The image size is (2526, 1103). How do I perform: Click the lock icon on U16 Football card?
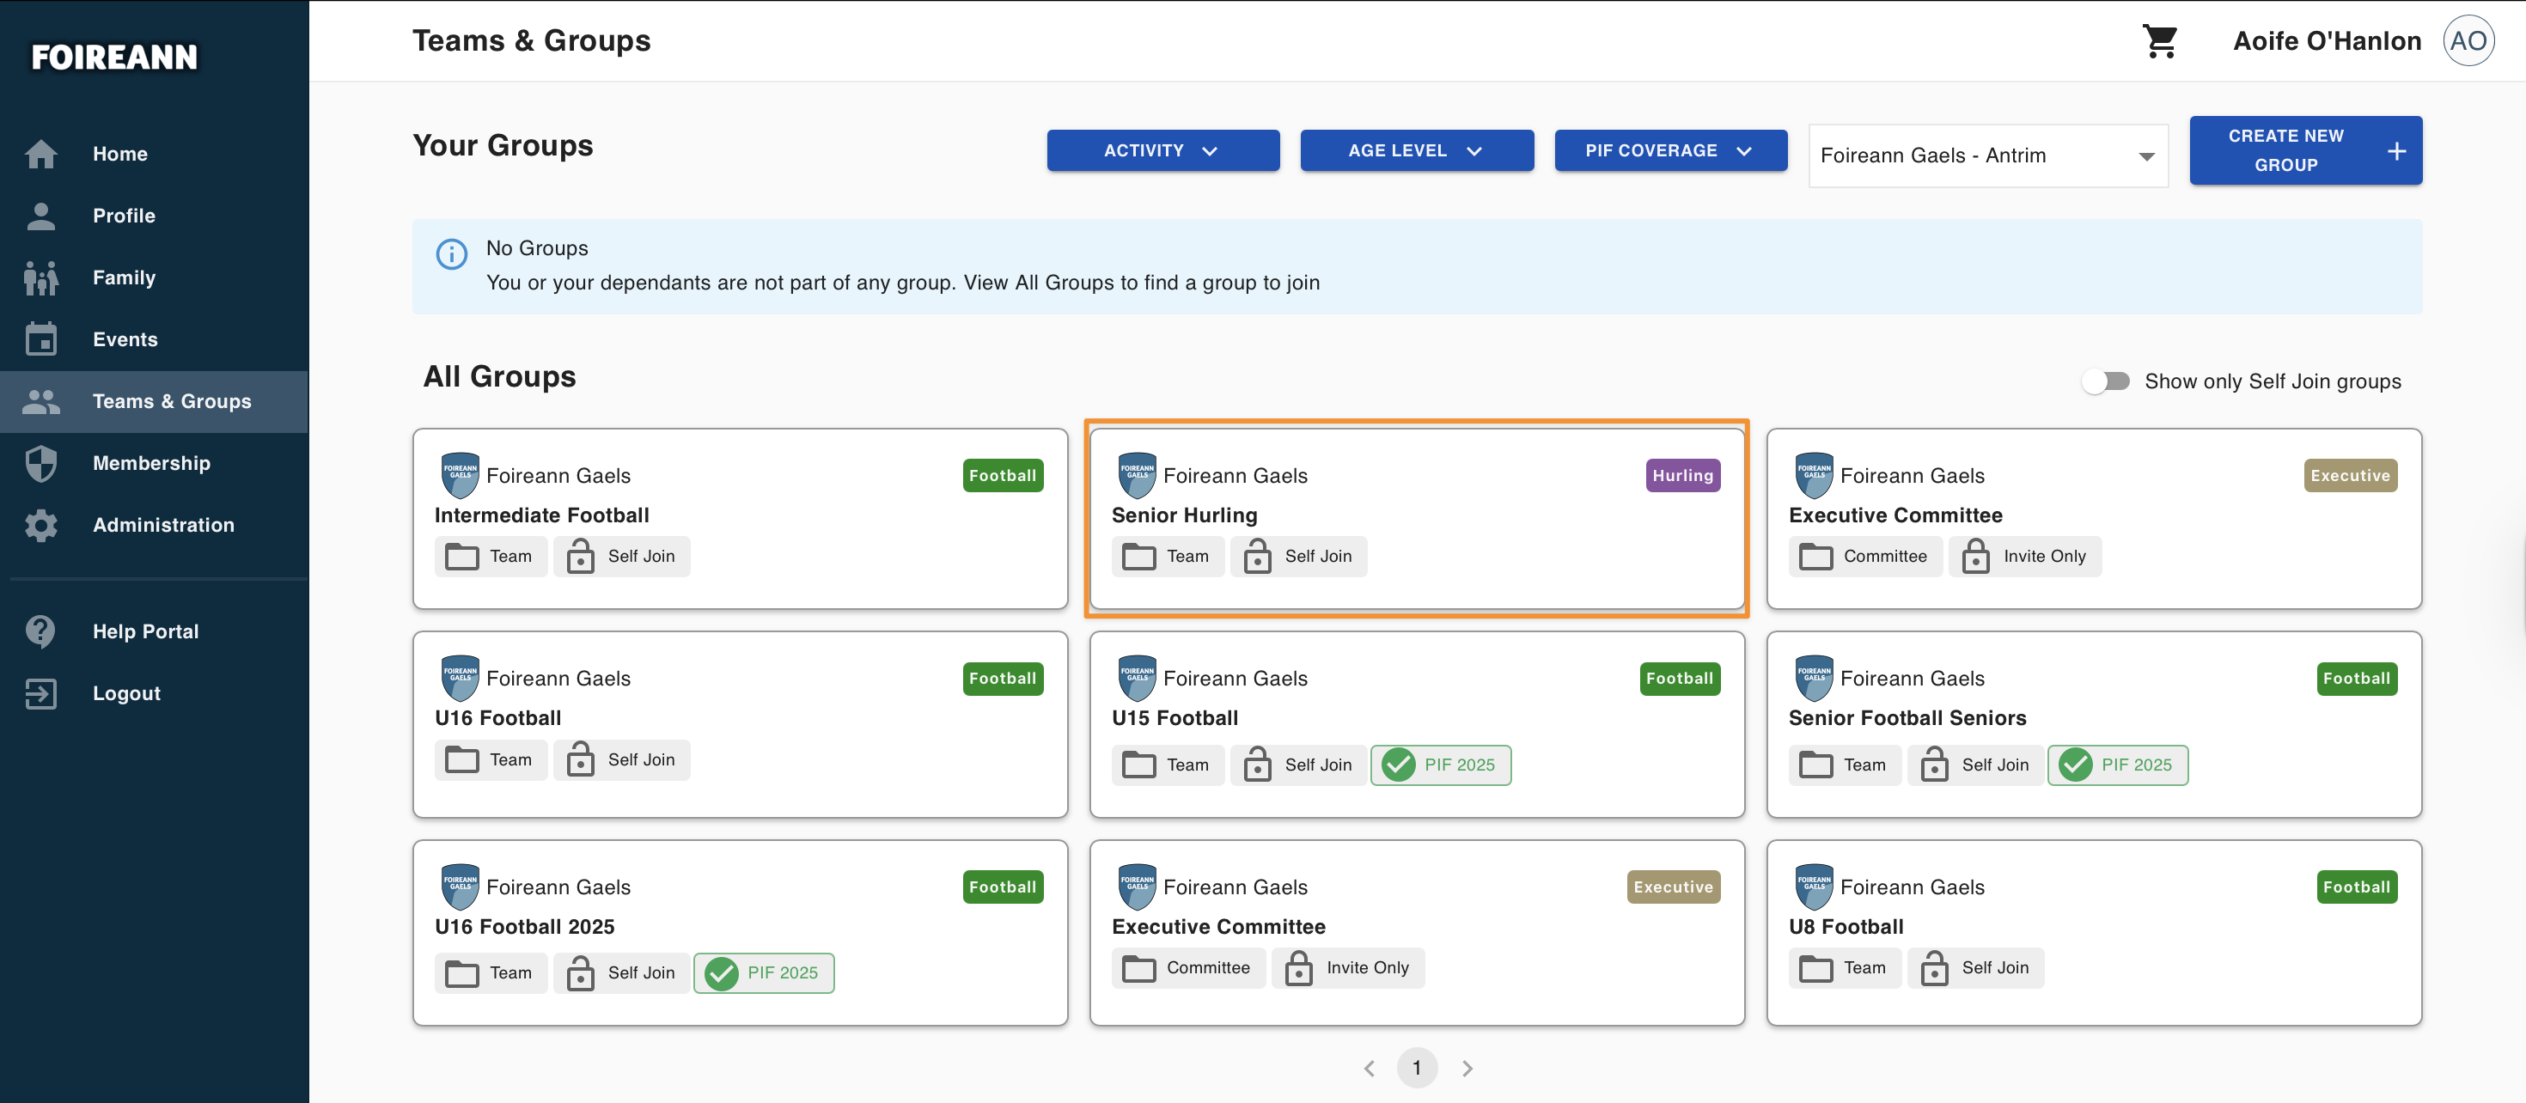[581, 760]
